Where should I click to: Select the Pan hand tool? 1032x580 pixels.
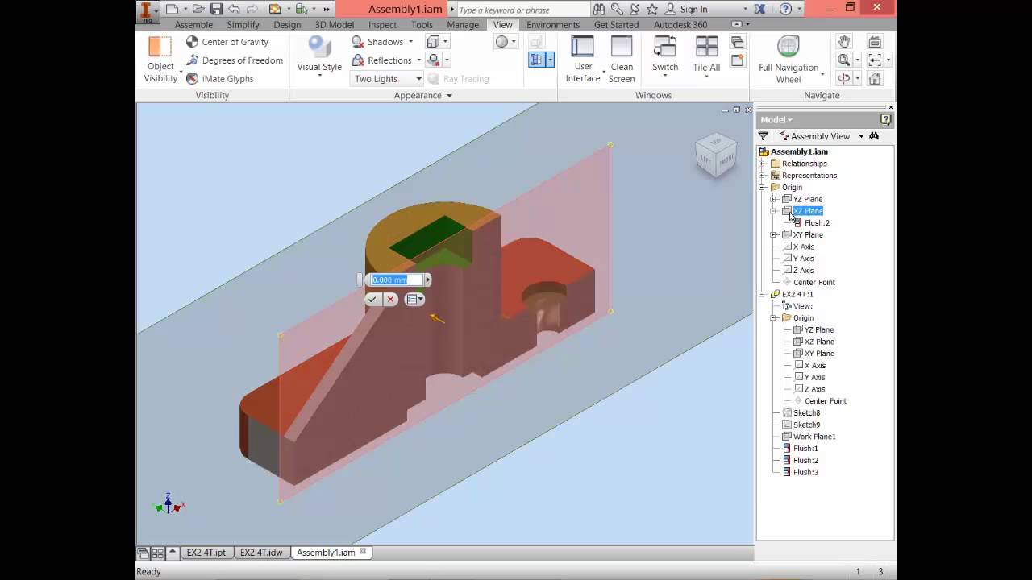click(843, 42)
